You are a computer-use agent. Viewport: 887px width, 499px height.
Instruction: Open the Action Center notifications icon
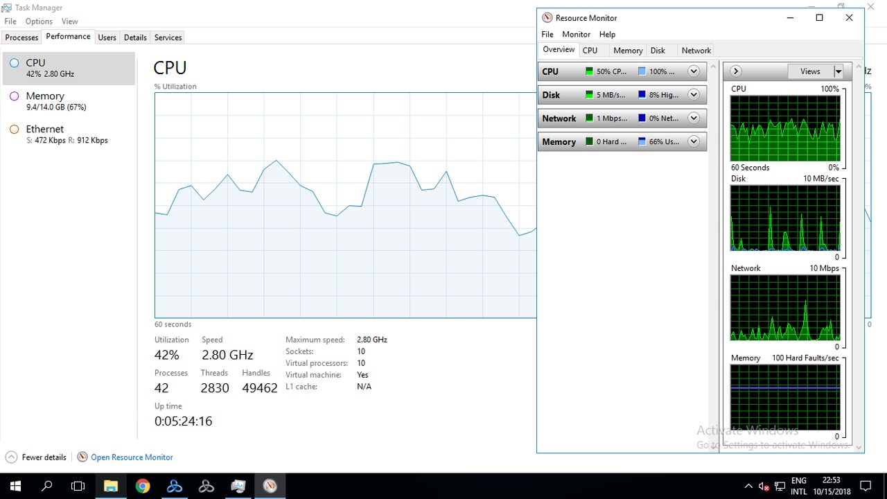click(x=865, y=486)
